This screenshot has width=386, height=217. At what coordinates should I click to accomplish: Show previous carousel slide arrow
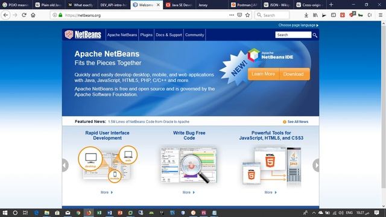[x=65, y=165]
